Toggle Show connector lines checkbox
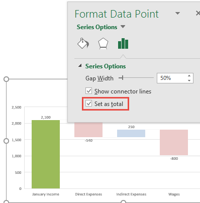This screenshot has height=203, width=200. click(88, 91)
